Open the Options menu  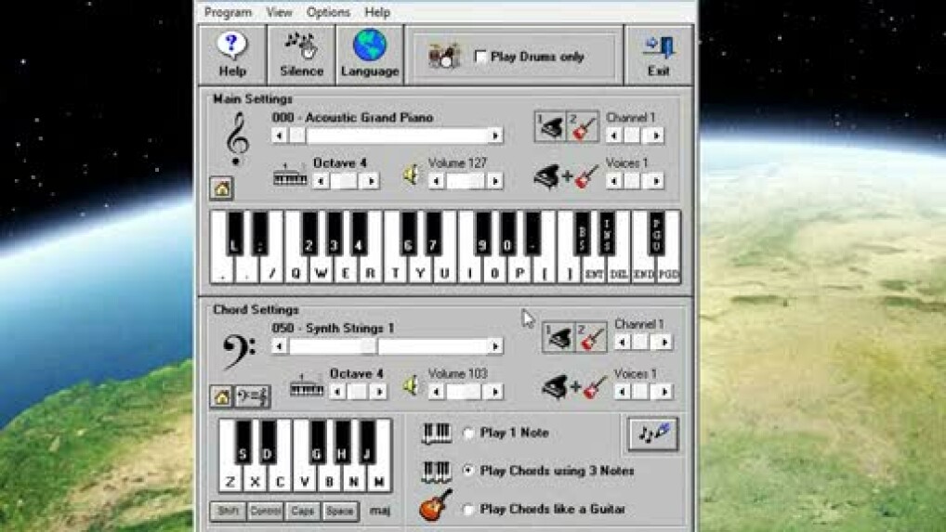tap(328, 12)
